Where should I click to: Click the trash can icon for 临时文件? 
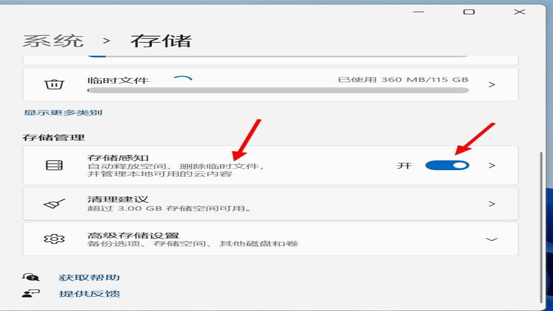54,84
